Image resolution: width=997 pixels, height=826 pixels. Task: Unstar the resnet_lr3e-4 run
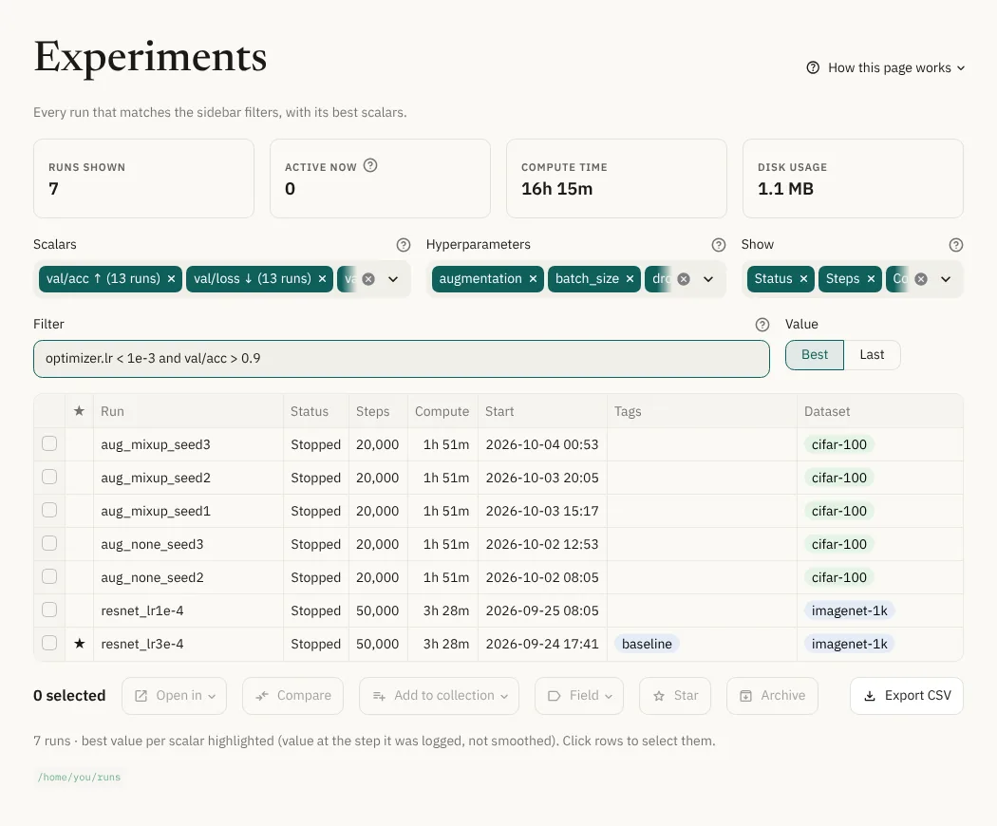click(x=80, y=644)
